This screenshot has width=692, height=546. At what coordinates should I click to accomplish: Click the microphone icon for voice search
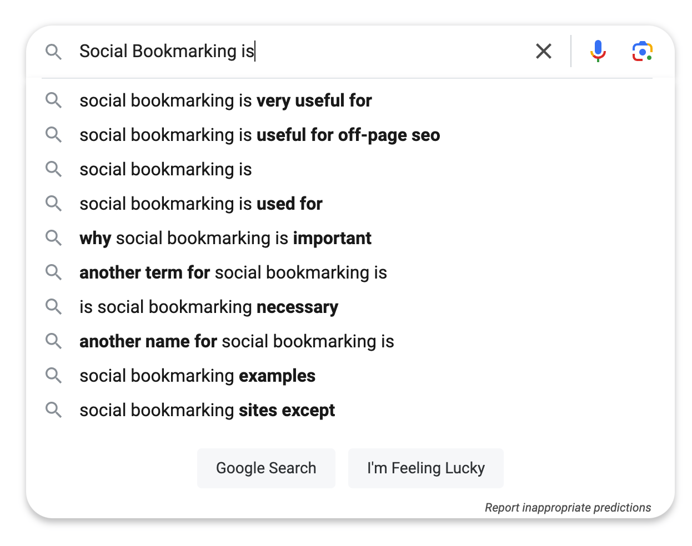tap(598, 51)
